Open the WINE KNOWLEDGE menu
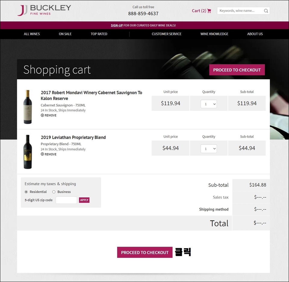Viewport: 289px width, 282px height. point(214,34)
